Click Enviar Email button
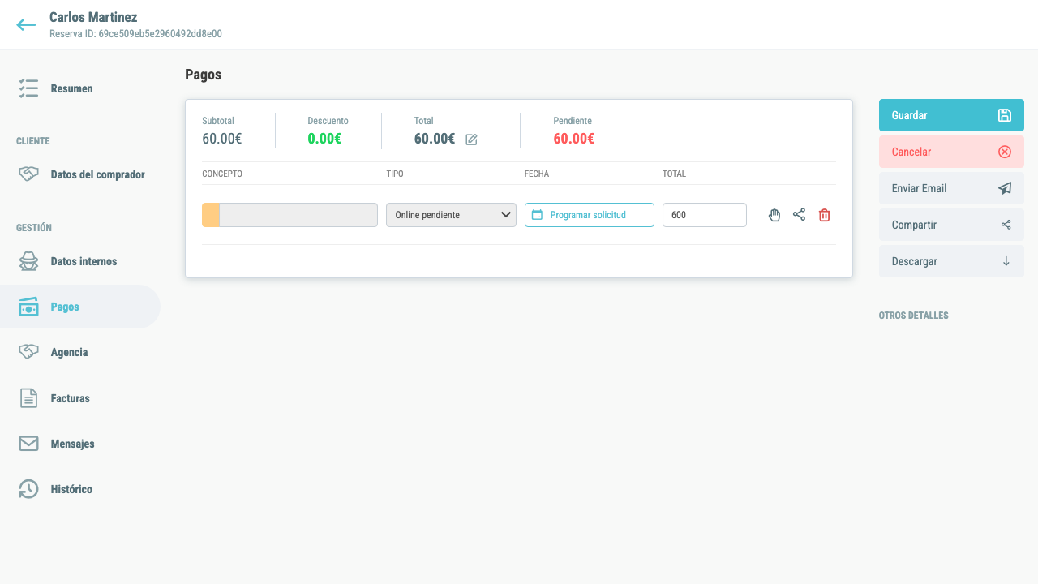Image resolution: width=1038 pixels, height=584 pixels. pos(951,188)
